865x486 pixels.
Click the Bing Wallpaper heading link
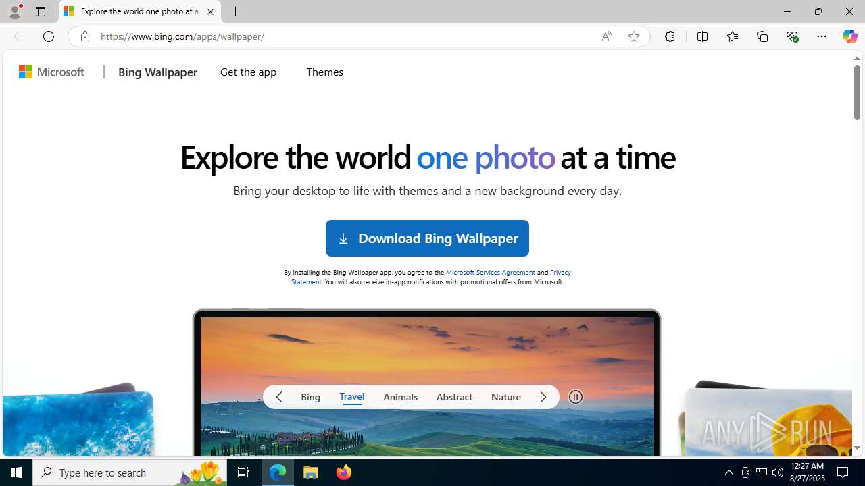tap(157, 72)
